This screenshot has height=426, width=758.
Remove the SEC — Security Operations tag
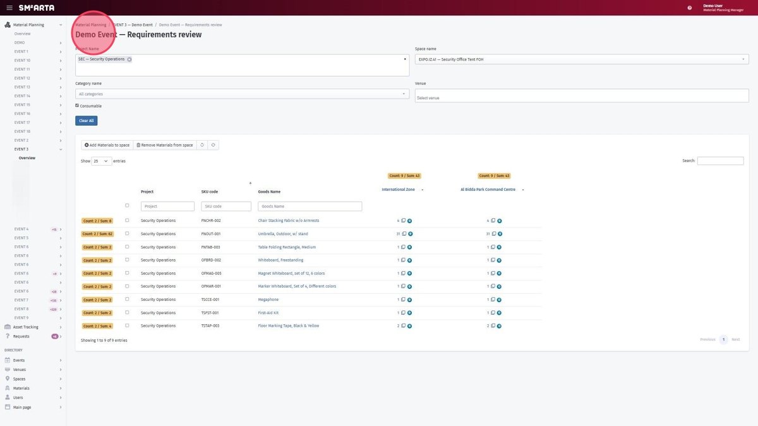coord(129,59)
